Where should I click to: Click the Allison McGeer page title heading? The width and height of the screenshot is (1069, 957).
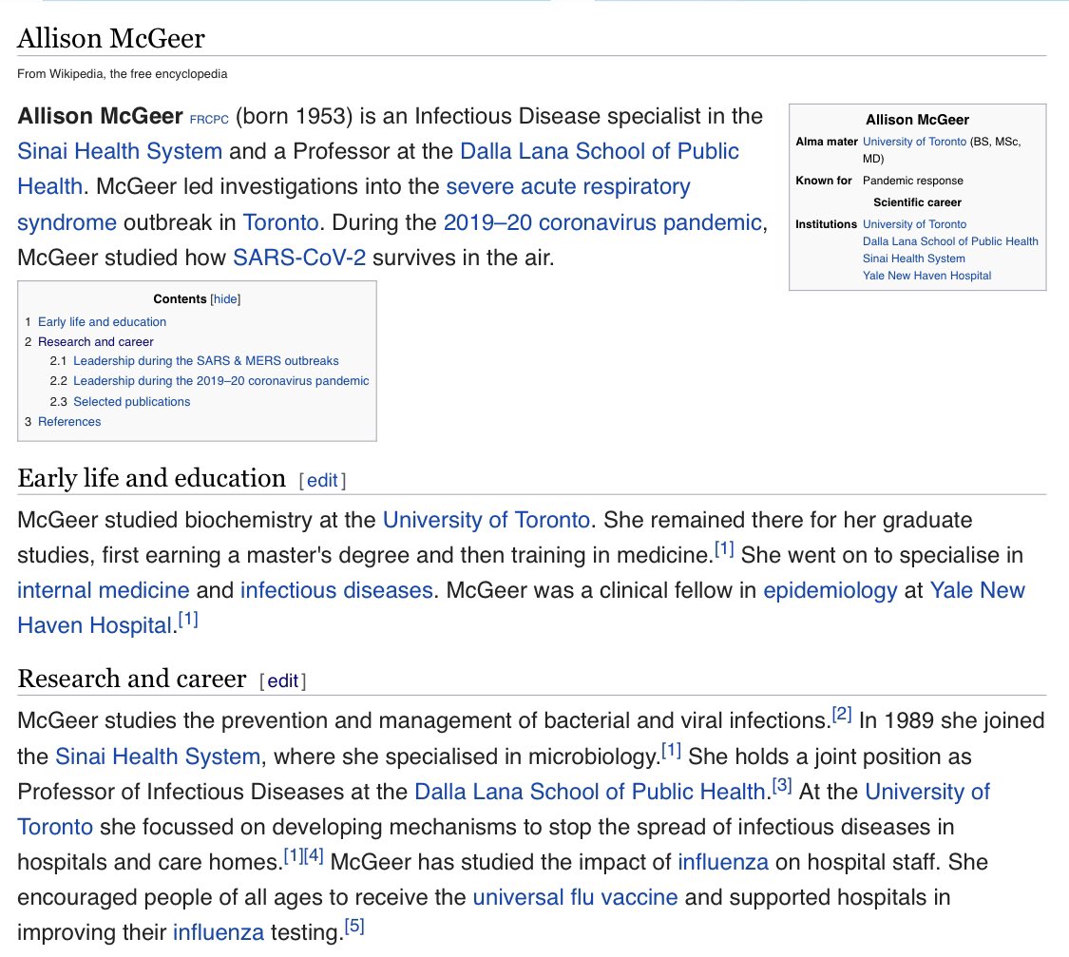tap(110, 38)
